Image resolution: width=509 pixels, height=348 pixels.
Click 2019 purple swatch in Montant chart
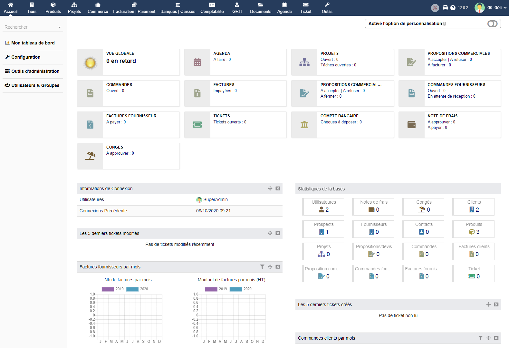pyautogui.click(x=211, y=289)
